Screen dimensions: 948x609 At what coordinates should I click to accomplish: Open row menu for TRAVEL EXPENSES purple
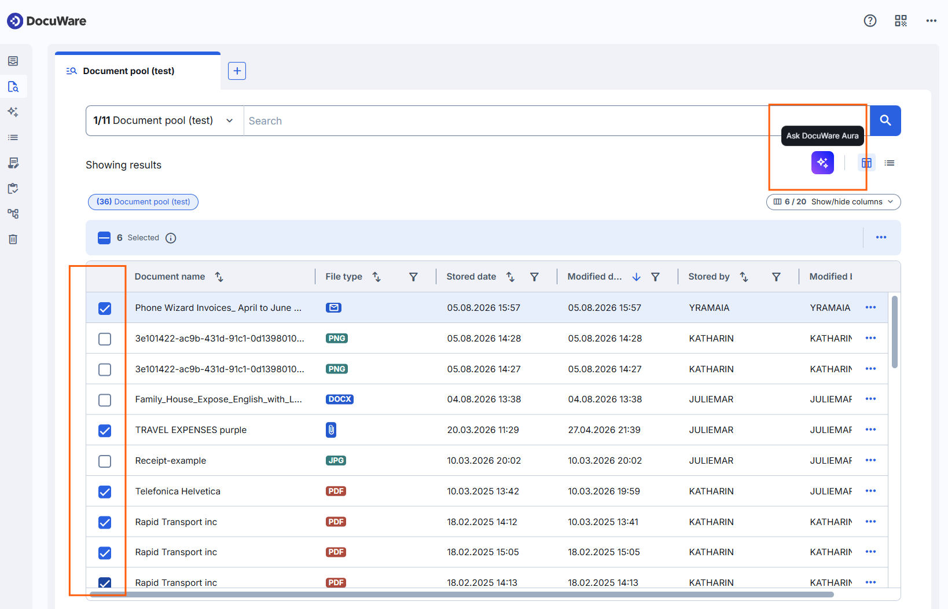pos(870,430)
